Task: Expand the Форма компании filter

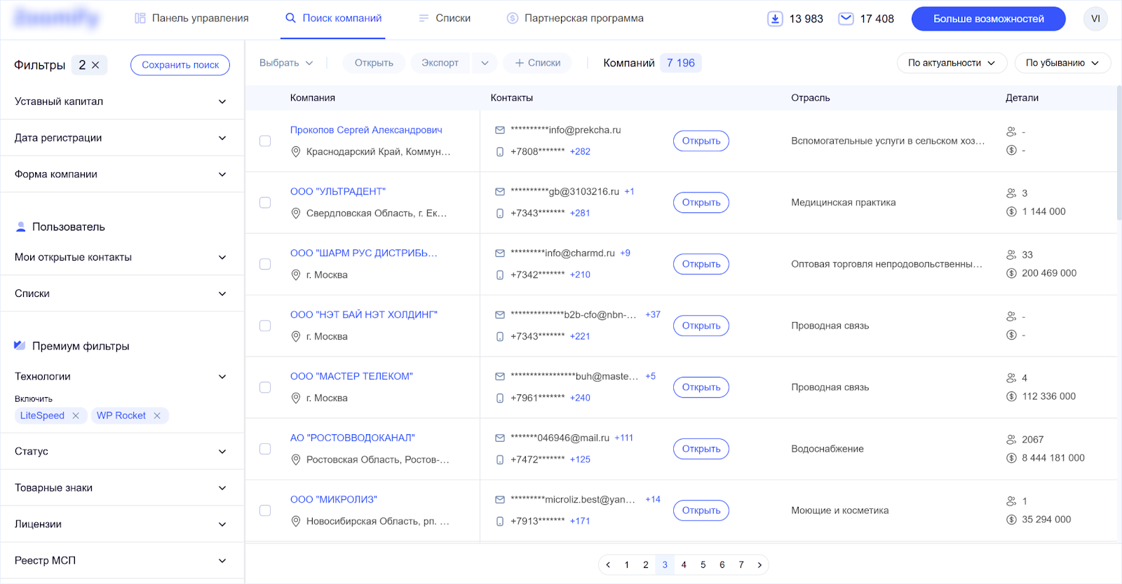Action: (x=121, y=174)
